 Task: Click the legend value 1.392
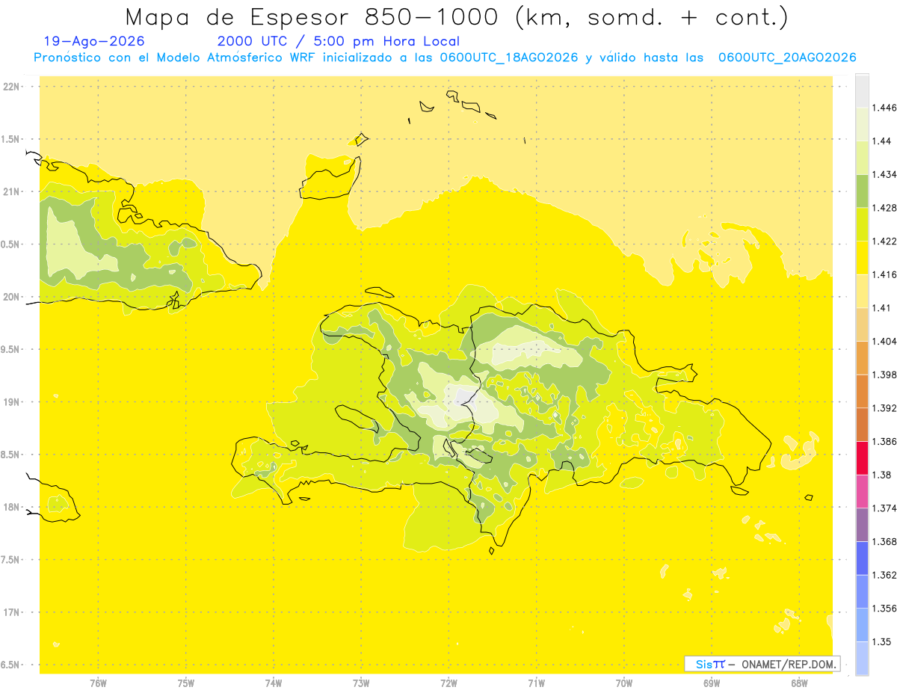pos(884,408)
